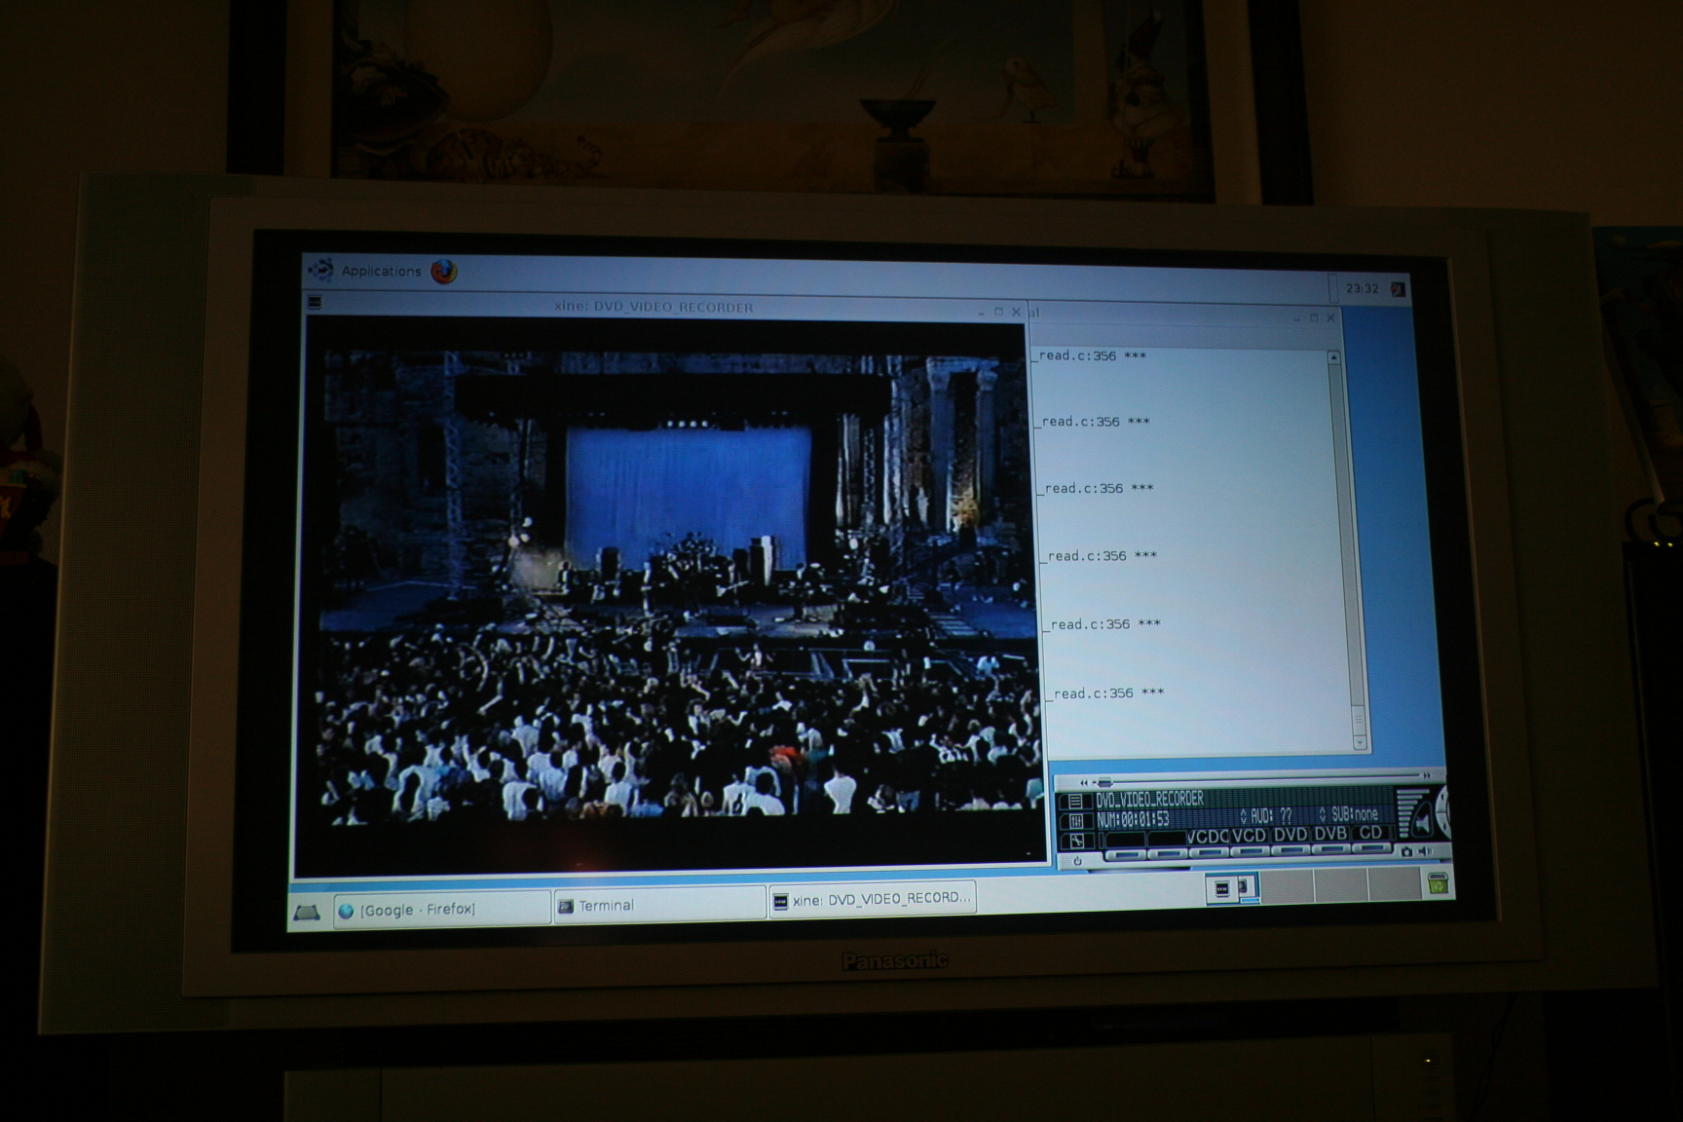Change the audio channel with AUD stepper
The width and height of the screenshot is (1683, 1122).
[1243, 816]
